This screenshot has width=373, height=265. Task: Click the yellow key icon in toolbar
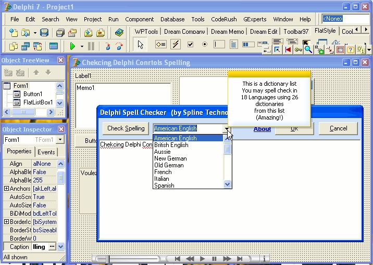pyautogui.click(x=298, y=50)
